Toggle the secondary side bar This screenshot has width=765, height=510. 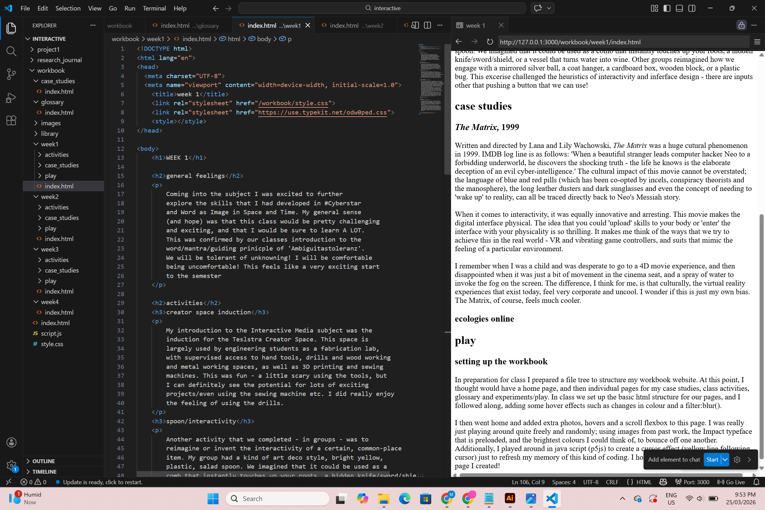(692, 8)
